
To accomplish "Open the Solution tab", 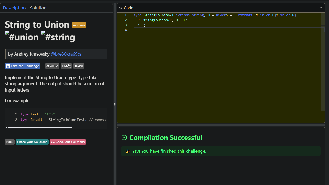I will [38, 8].
